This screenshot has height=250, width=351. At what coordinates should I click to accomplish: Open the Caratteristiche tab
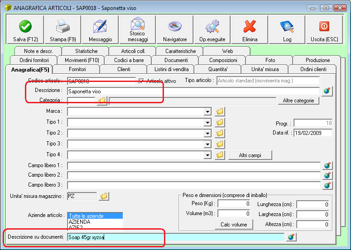tap(180, 51)
